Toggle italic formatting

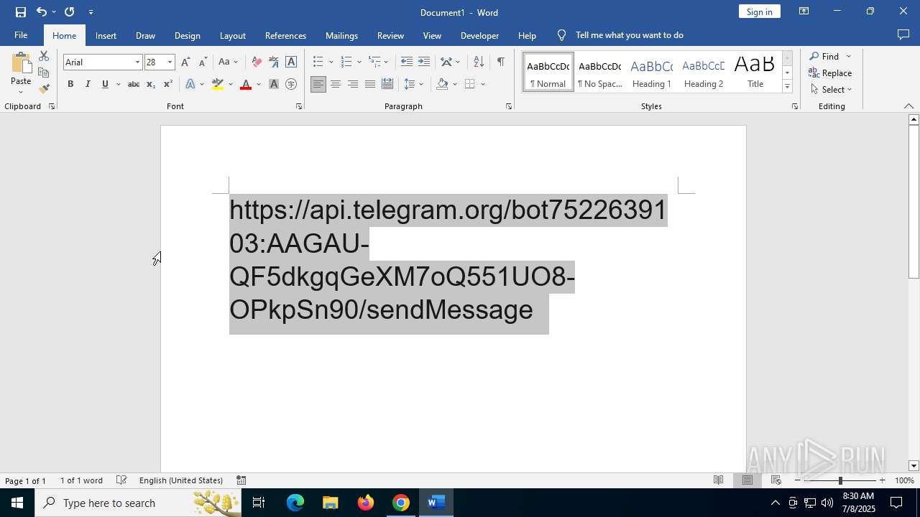point(88,85)
